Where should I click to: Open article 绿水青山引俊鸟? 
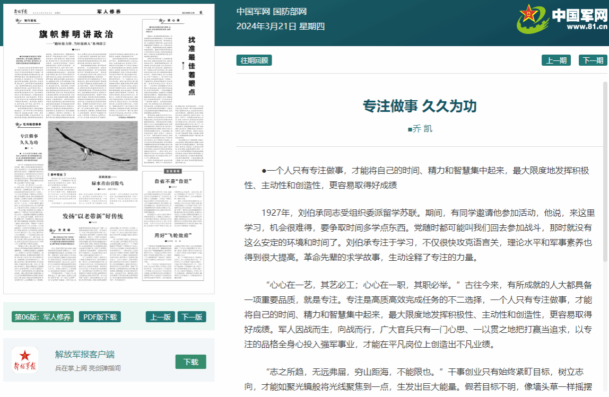(107, 183)
